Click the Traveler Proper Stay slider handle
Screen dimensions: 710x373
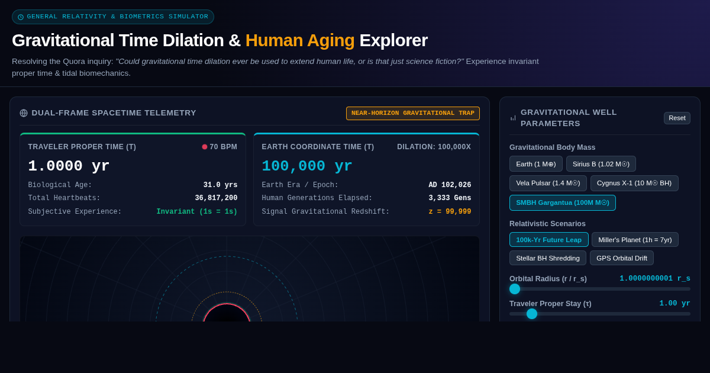pyautogui.click(x=532, y=314)
